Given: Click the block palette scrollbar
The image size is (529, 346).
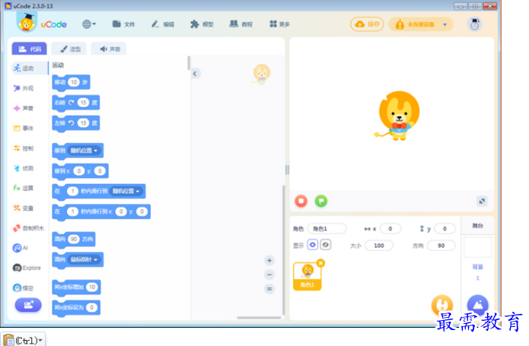Looking at the screenshot, I should click(x=189, y=63).
